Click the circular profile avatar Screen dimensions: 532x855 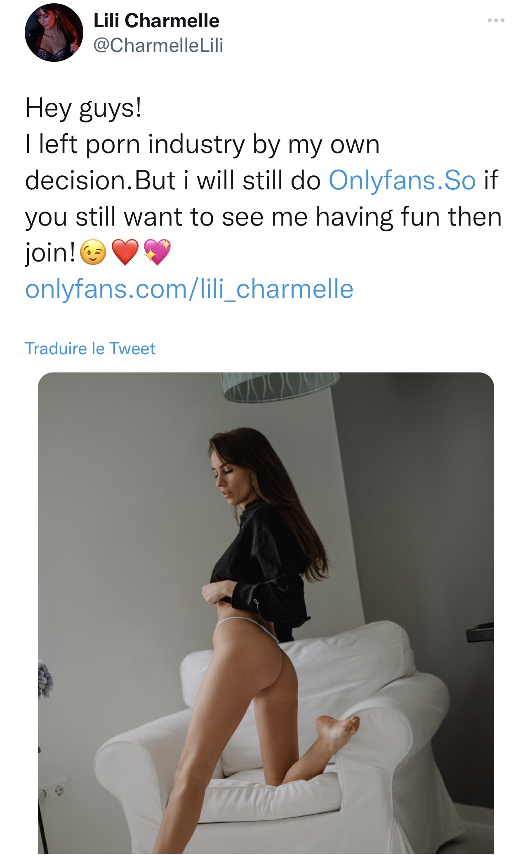[x=54, y=33]
